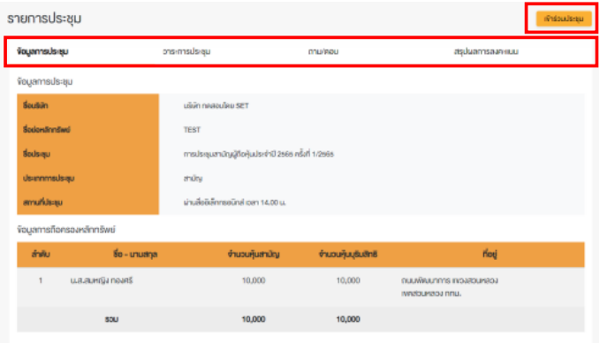The image size is (600, 343).
Task: Click the สามัญ meeting type value
Action: [193, 178]
